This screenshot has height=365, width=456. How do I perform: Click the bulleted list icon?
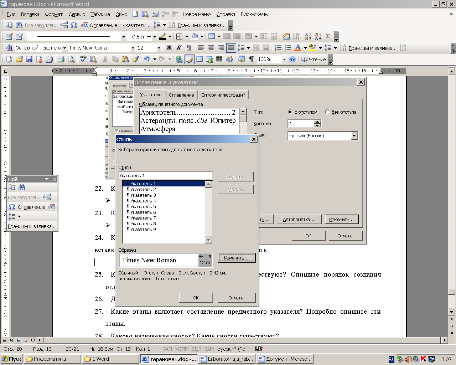288,48
